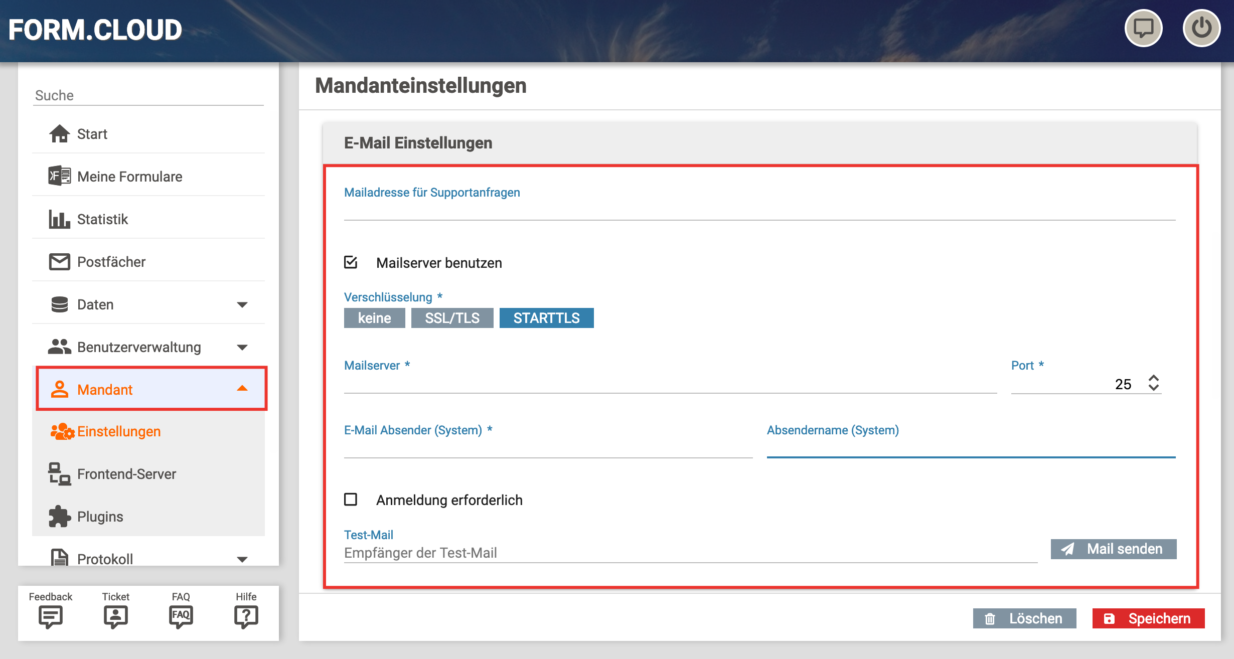The height and width of the screenshot is (659, 1234).
Task: Open Frontend-Server submenu item
Action: pos(126,474)
